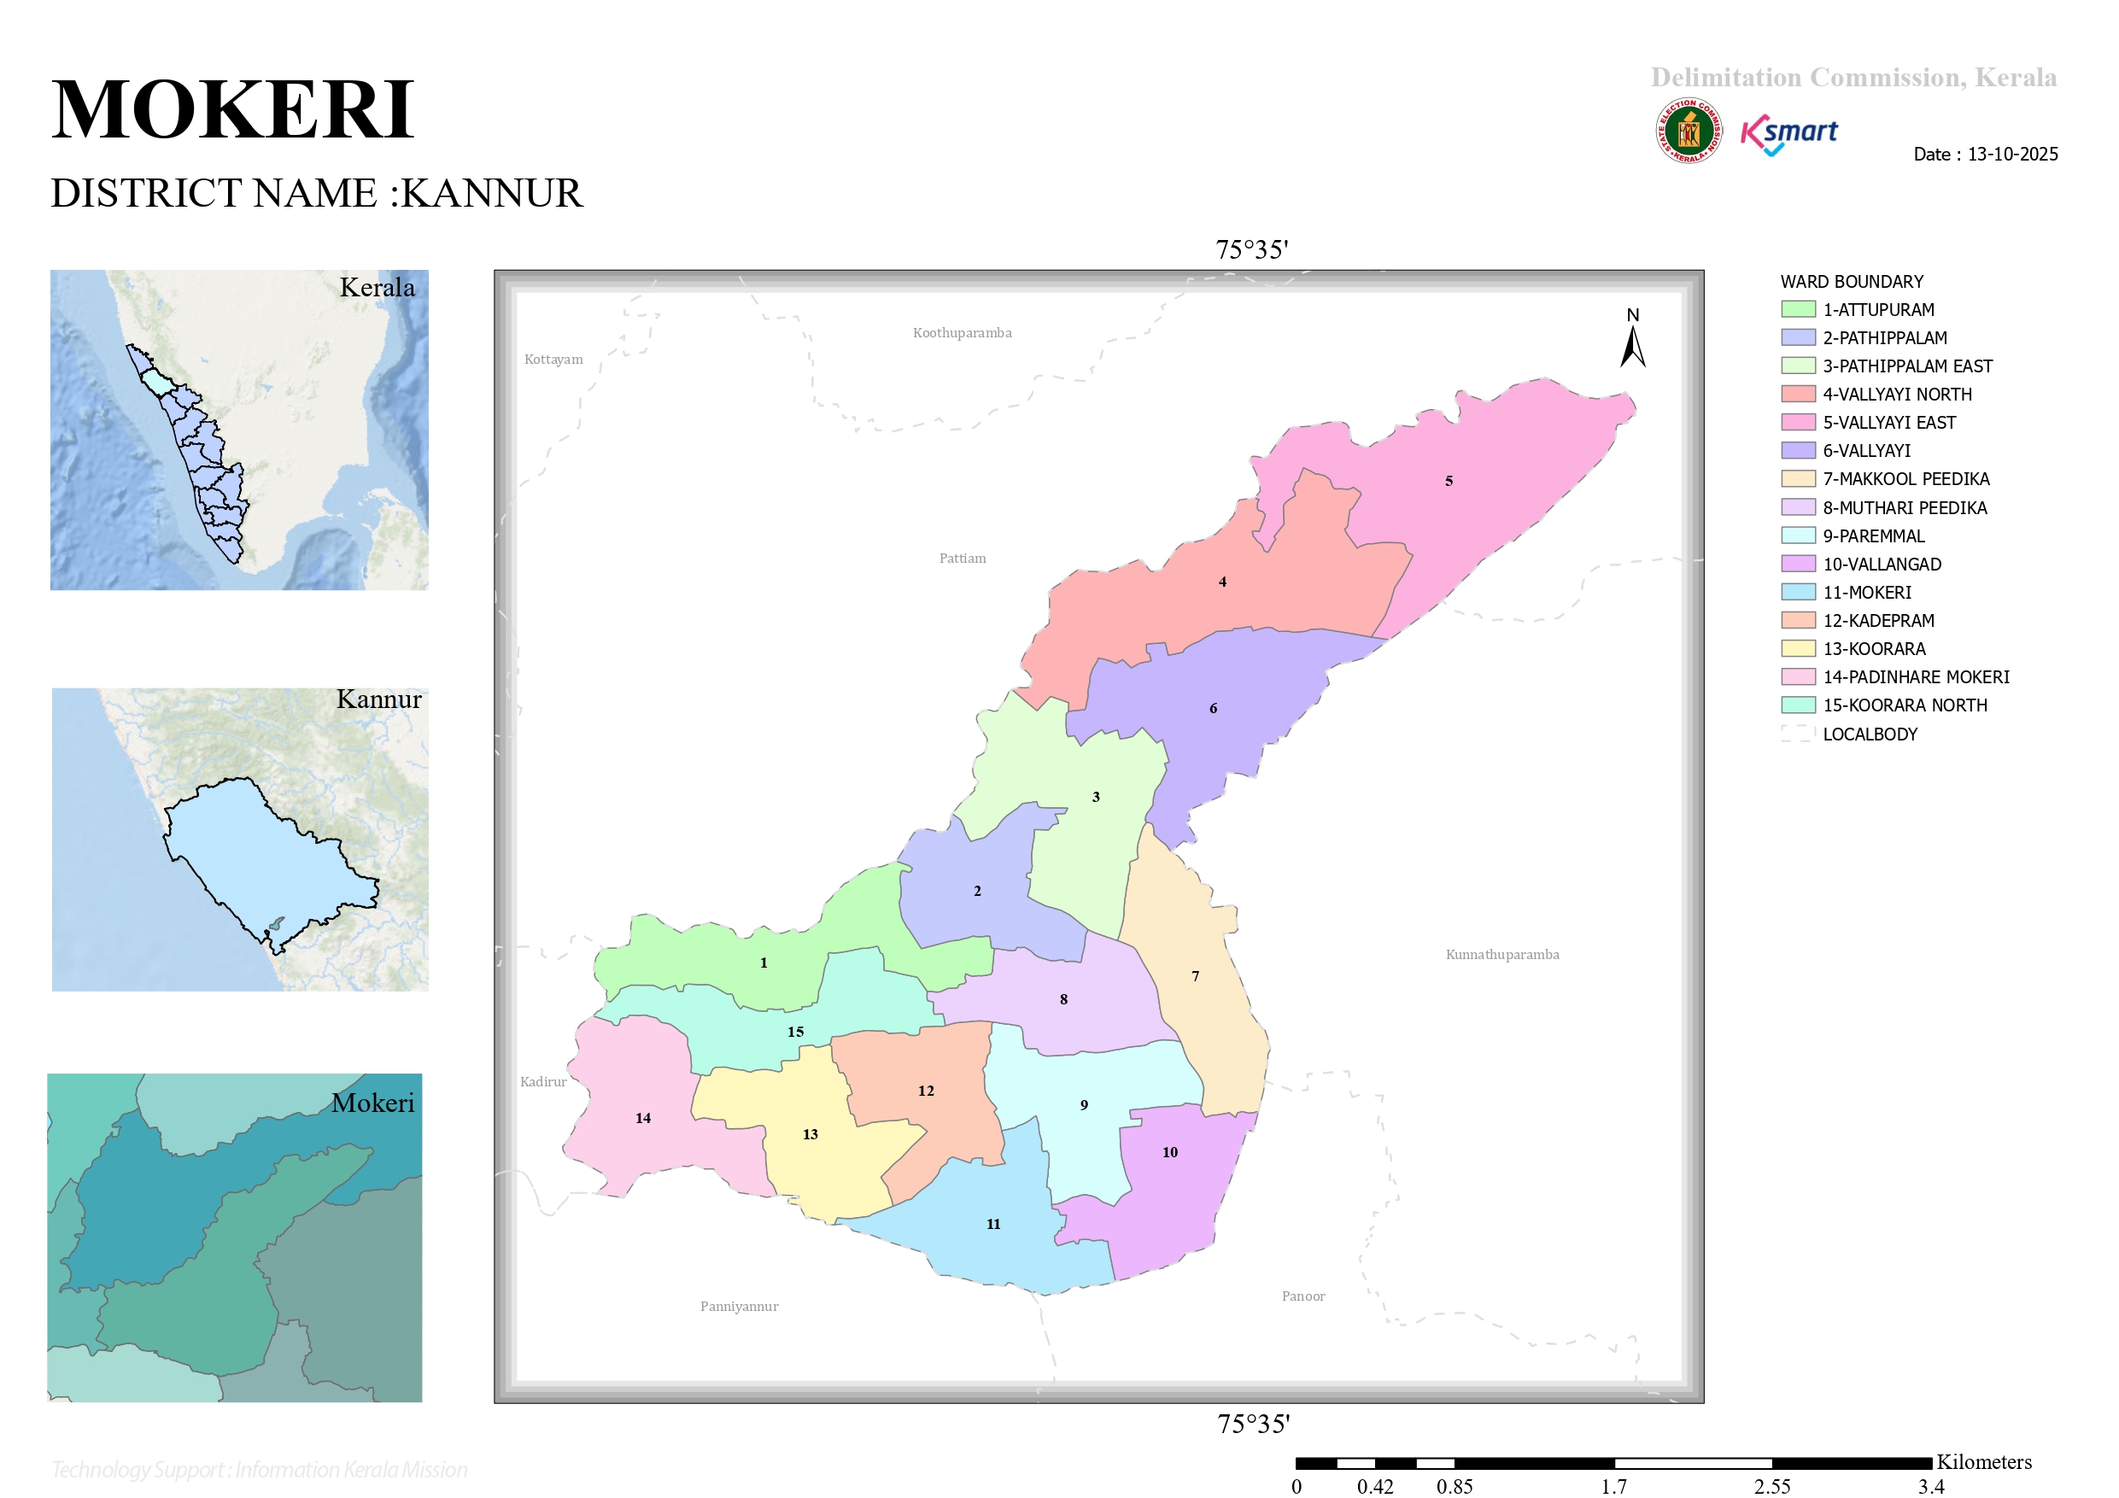
Task: Click ward number 4 on the map
Action: [1222, 582]
